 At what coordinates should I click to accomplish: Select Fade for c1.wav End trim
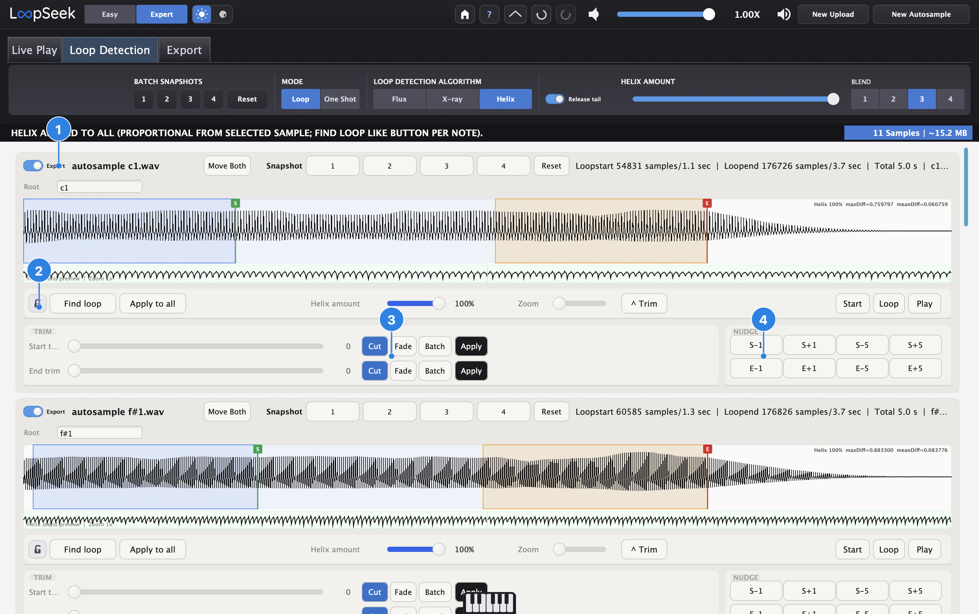pyautogui.click(x=403, y=371)
